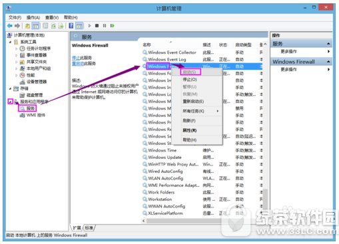Image resolution: width=339 pixels, height=244 pixels.
Task: Open the 帮助(H) menu
Action: click(71, 17)
